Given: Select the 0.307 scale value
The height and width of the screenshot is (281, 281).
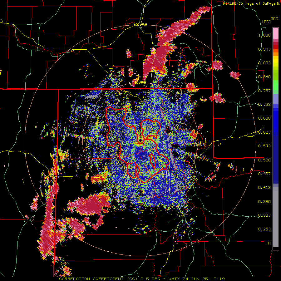Looking at the screenshot, I should (264, 215).
